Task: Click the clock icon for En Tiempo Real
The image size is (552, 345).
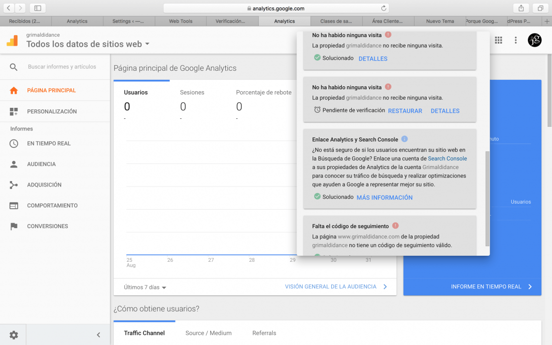Action: pyautogui.click(x=14, y=143)
